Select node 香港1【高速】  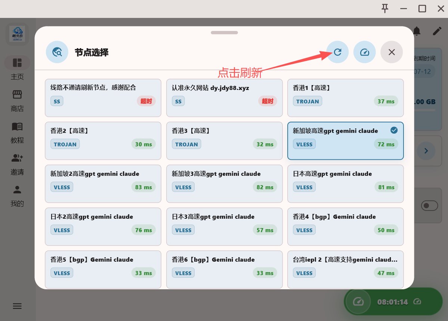[x=345, y=98]
